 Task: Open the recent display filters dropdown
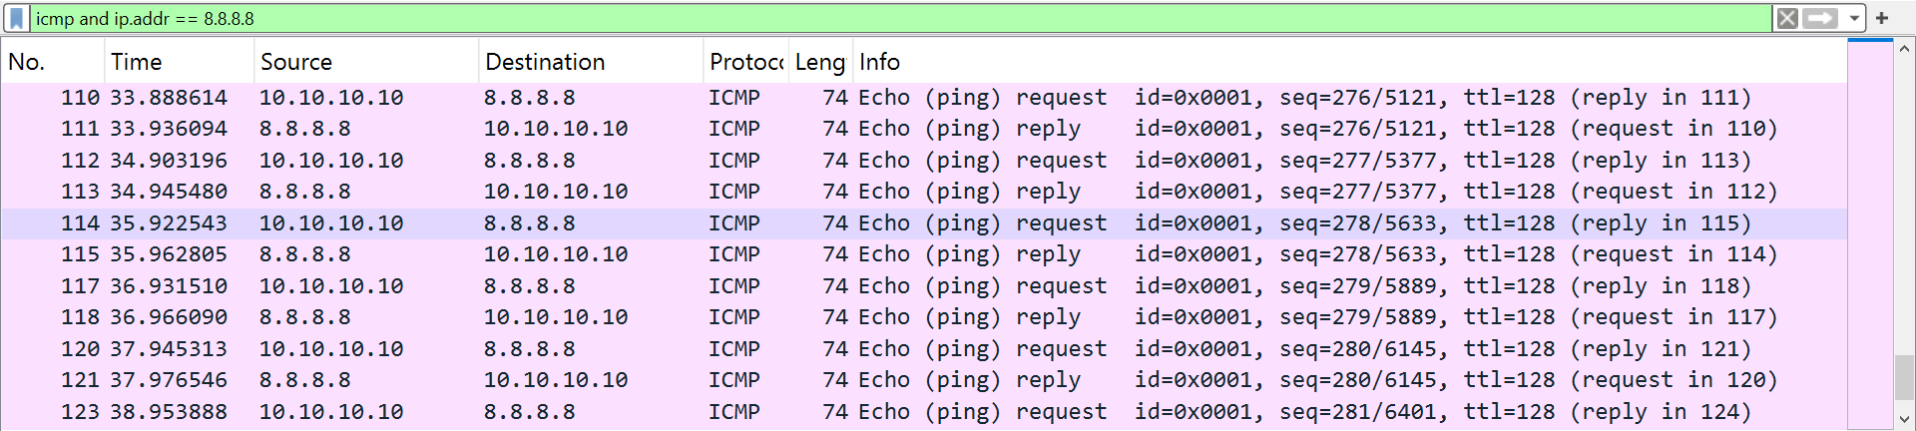pos(1854,19)
